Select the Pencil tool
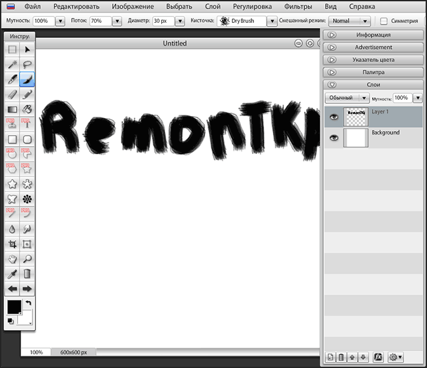Viewport: 427px width, 368px height. [27, 95]
